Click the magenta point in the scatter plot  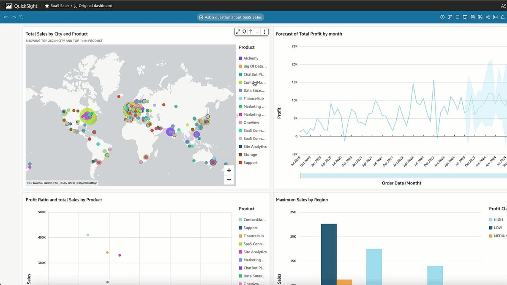tap(120, 255)
